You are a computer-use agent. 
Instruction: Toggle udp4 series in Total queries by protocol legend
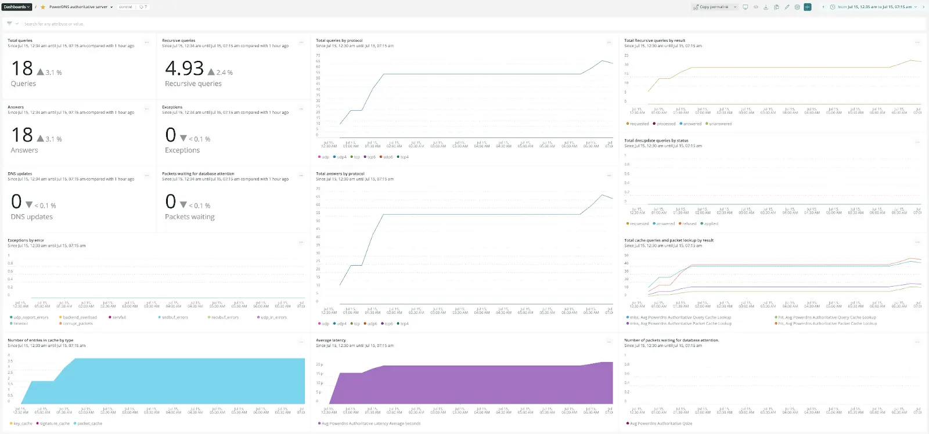(340, 157)
